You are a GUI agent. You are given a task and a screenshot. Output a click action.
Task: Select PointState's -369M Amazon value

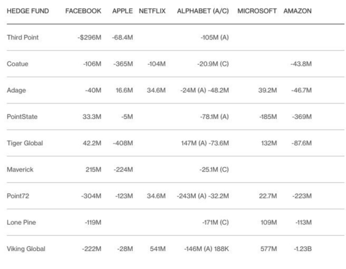[302, 117]
